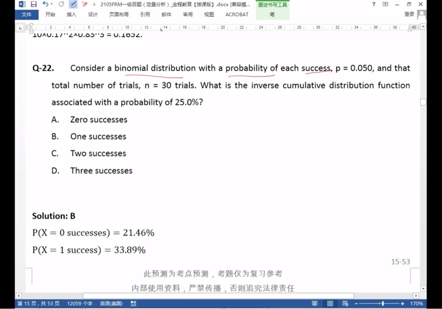
Task: Click language indicator 英语(美国)
Action: (x=111, y=304)
